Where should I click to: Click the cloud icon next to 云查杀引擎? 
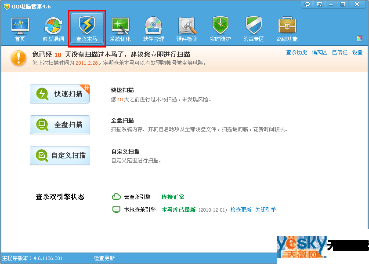click(x=116, y=196)
